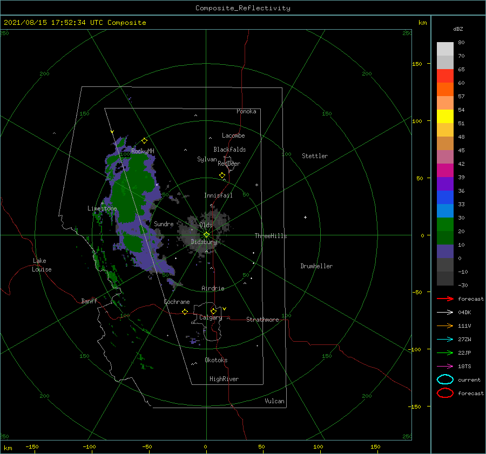
Task: Click the cyan current oval symbol
Action: (x=445, y=380)
